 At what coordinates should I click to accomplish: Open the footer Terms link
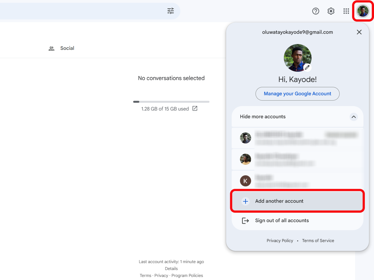pos(145,276)
